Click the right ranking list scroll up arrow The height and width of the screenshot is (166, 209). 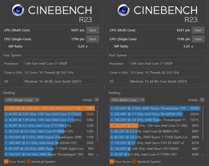coord(203,107)
